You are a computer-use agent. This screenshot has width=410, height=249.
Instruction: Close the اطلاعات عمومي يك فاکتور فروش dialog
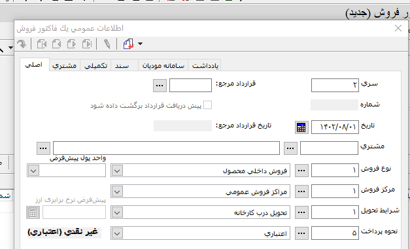click(x=398, y=28)
